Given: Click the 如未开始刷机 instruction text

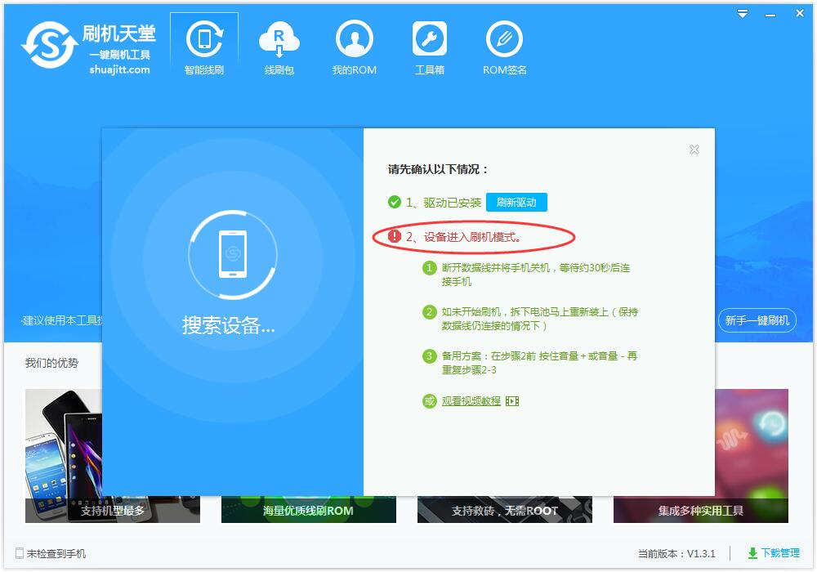Looking at the screenshot, I should tap(540, 319).
